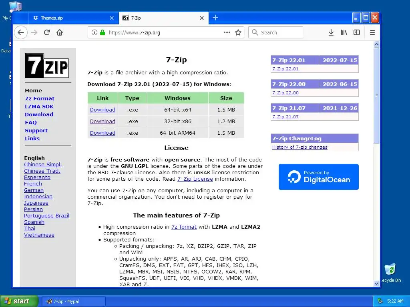Viewport: 410px width, 307px height.
Task: Click the scrollbar up arrow
Action: [x=376, y=44]
